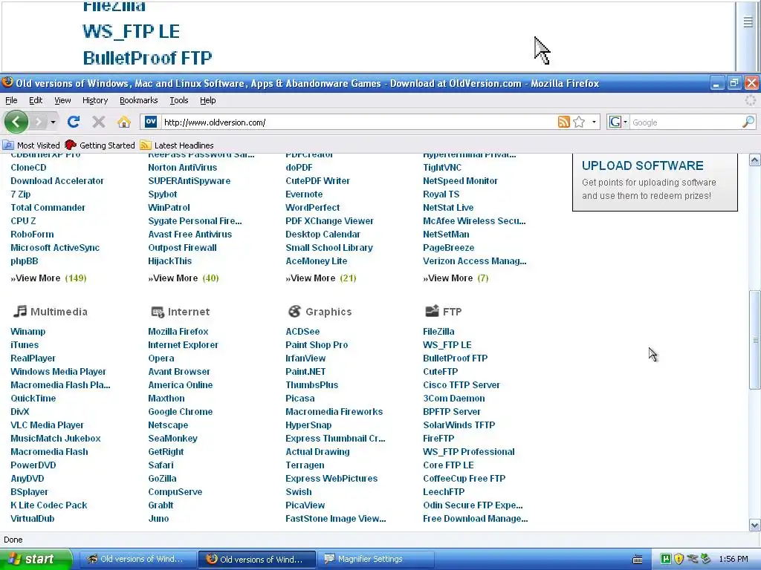Open the Most Visited bookmarks folder

pyautogui.click(x=31, y=145)
